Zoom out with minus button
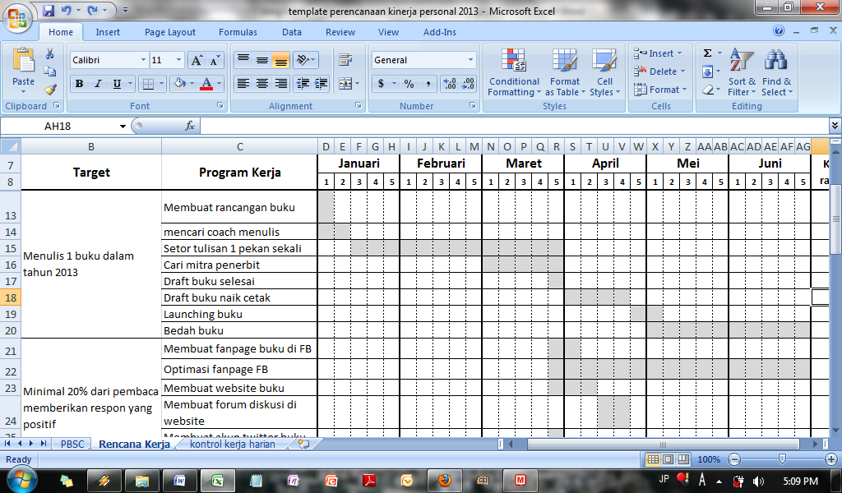This screenshot has height=493, width=842. 734,459
